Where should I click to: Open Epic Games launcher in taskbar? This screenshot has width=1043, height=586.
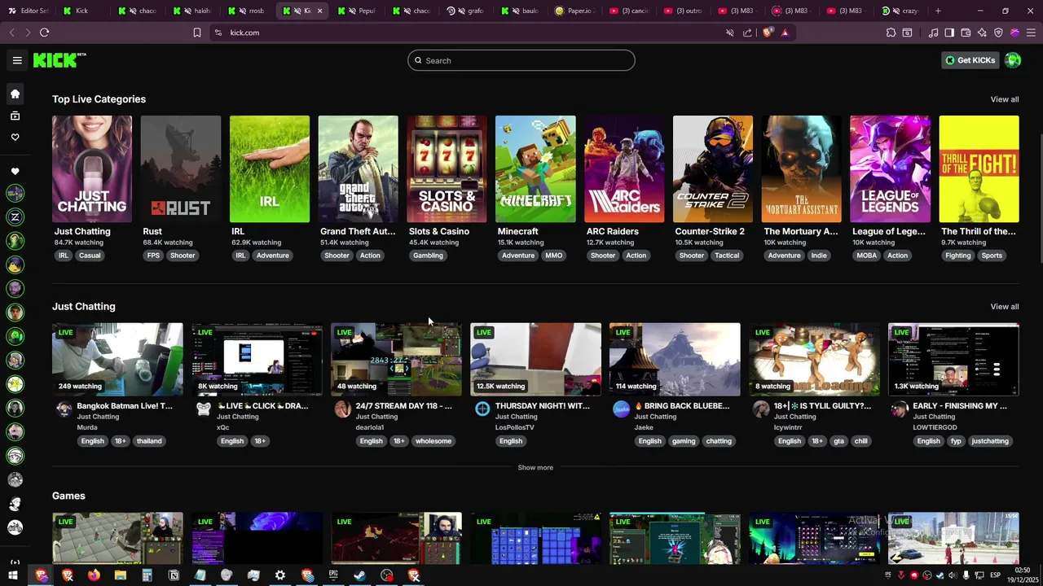coord(333,575)
